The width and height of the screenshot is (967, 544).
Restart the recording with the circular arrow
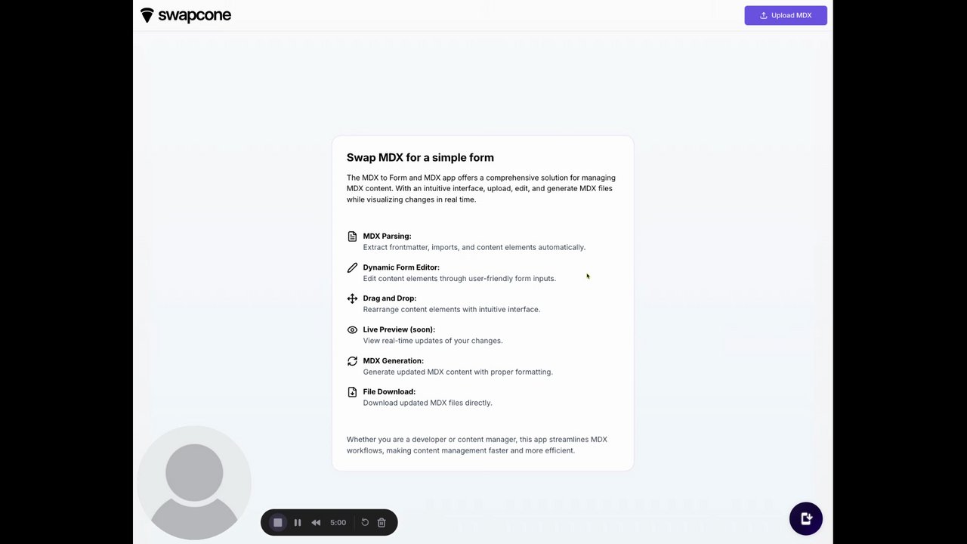365,522
